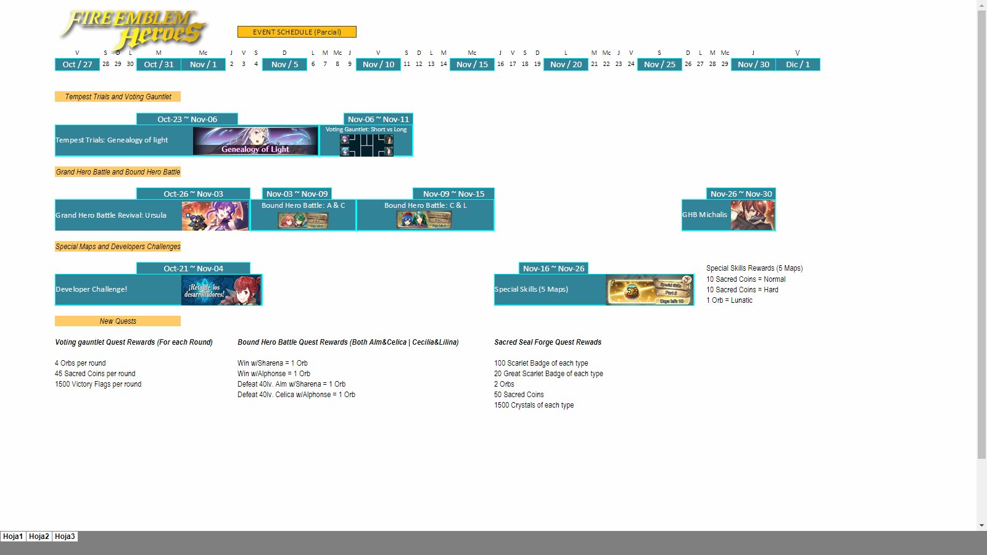Select the Nov / 1 date cell

203,65
